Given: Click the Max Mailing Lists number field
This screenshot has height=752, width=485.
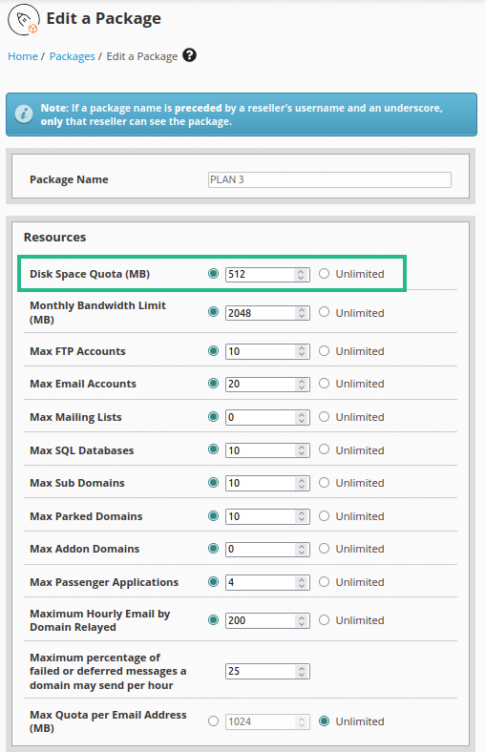Looking at the screenshot, I should (x=267, y=417).
